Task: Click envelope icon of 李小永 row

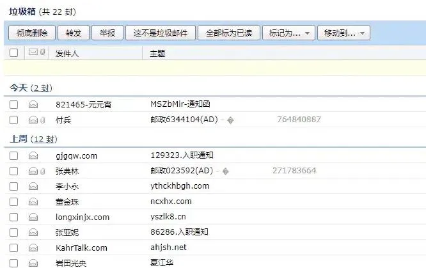Action: point(33,187)
